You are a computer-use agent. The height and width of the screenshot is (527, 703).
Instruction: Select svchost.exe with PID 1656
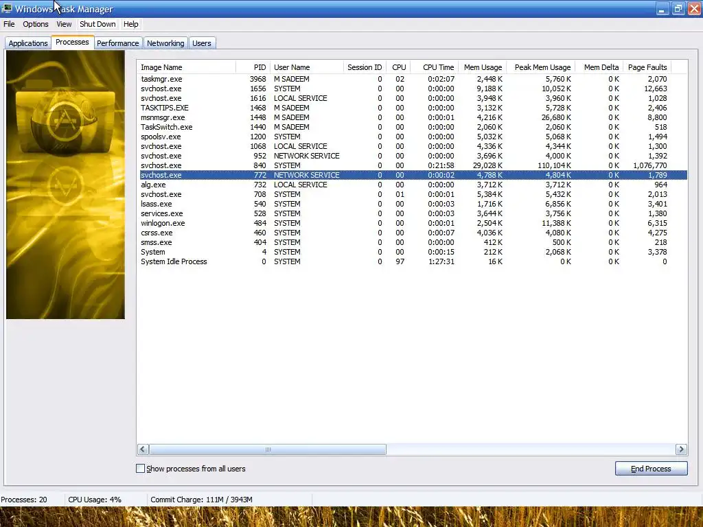[412, 89]
